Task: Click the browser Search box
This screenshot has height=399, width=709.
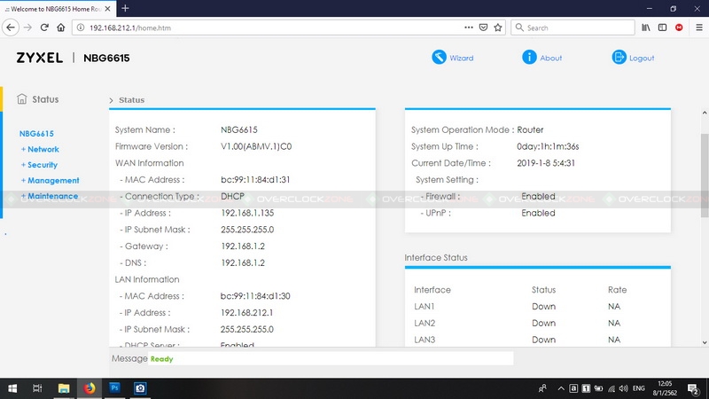Action: pyautogui.click(x=573, y=27)
